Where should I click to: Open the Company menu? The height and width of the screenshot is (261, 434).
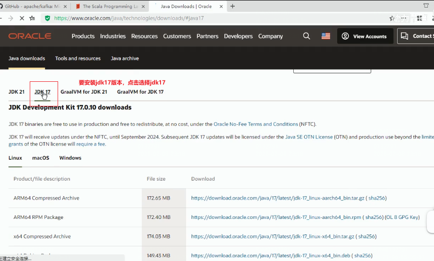271,36
